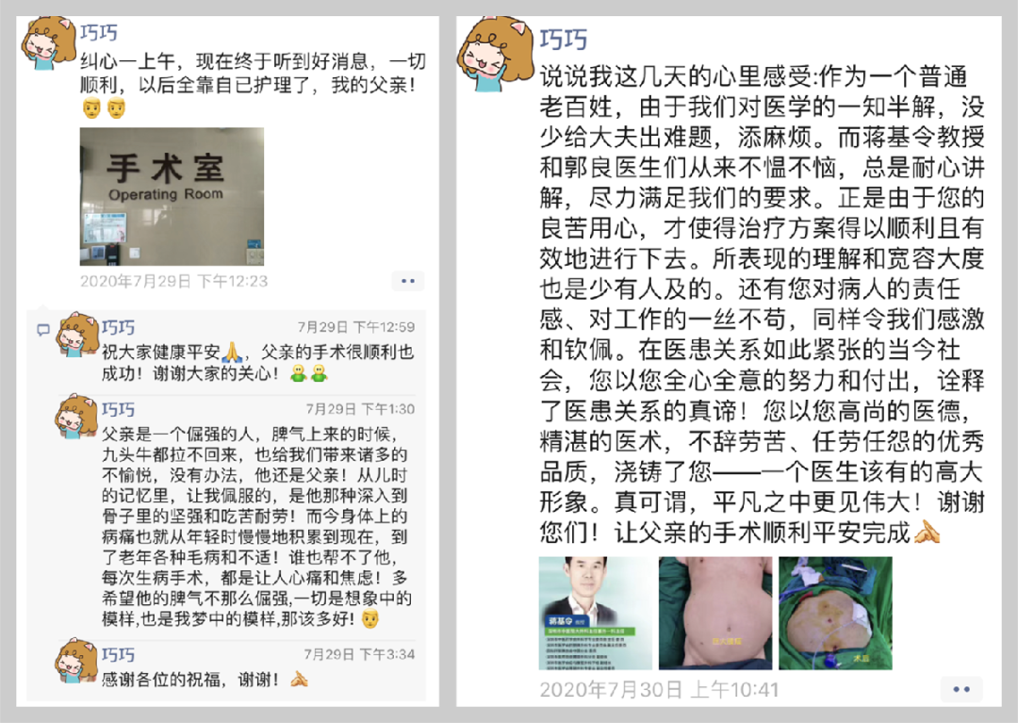
Task: Tap commenter avatar on the 下午12:59 comment
Action: pyautogui.click(x=77, y=335)
